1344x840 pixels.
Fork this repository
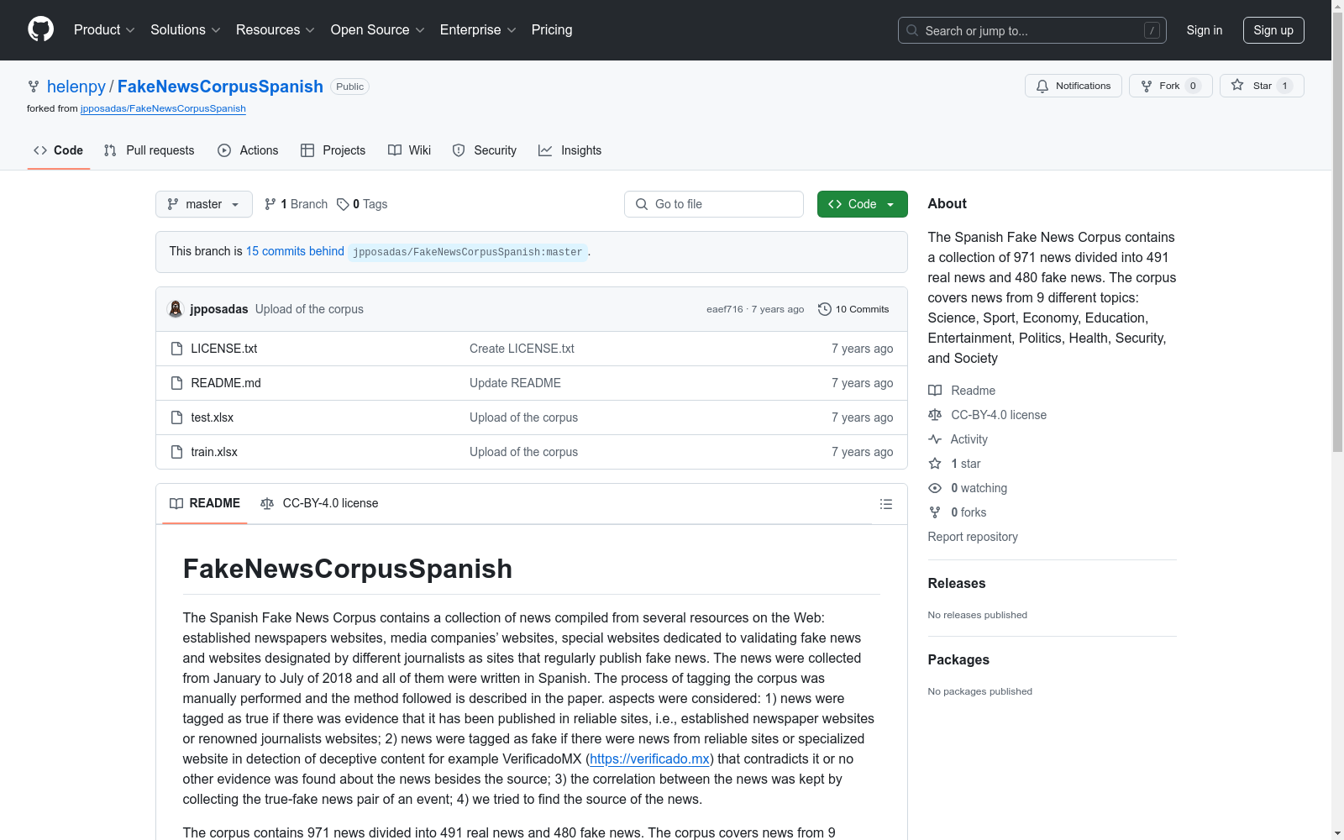1171,86
